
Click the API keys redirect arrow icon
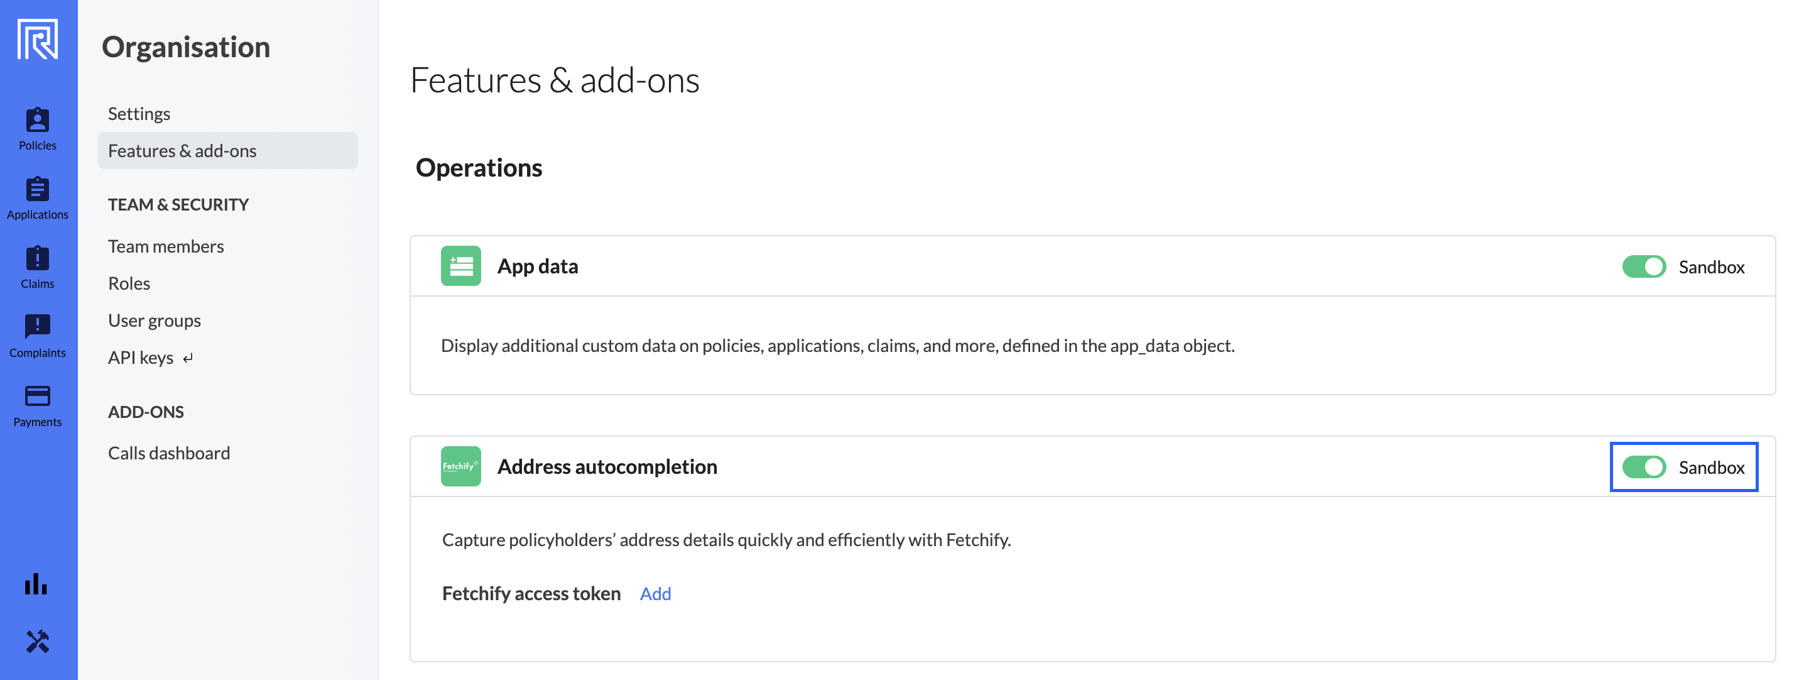pos(188,358)
